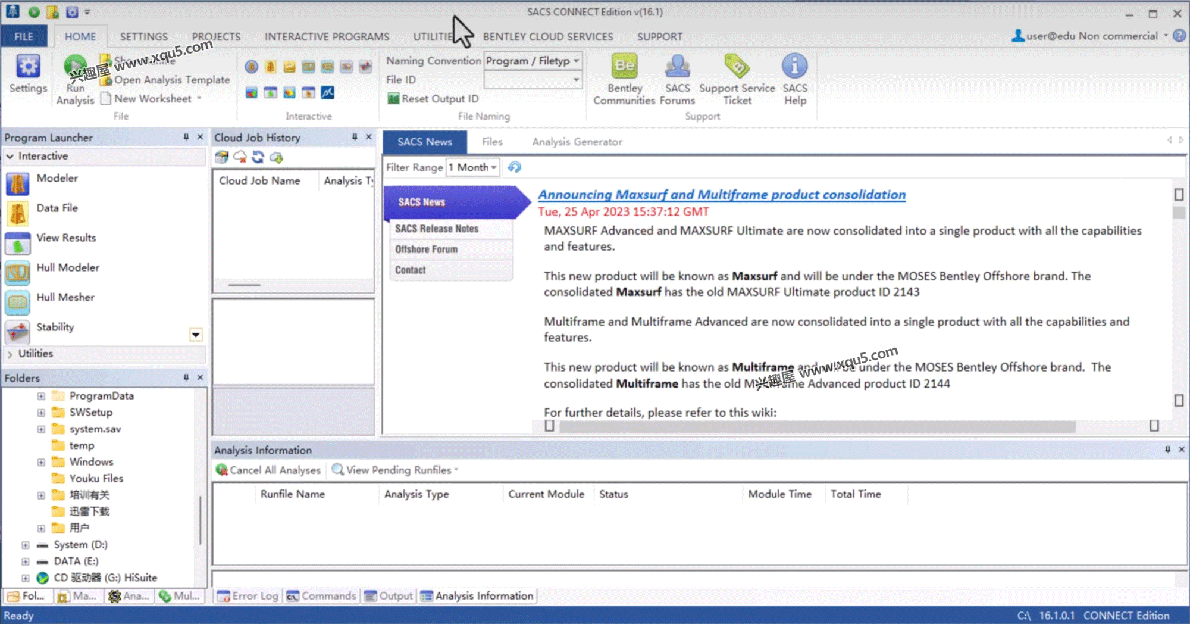
Task: Launch Hull Modeler from Program Launcher
Action: pos(53,273)
